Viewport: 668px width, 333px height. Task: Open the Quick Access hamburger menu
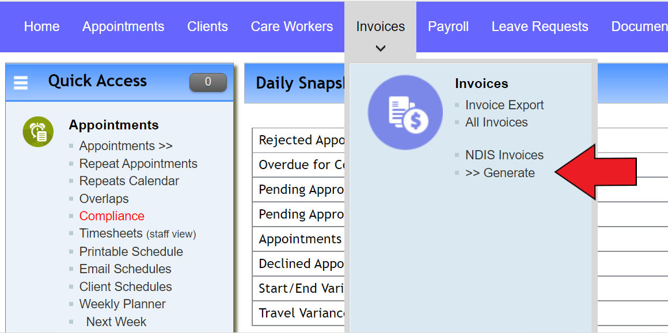click(20, 82)
